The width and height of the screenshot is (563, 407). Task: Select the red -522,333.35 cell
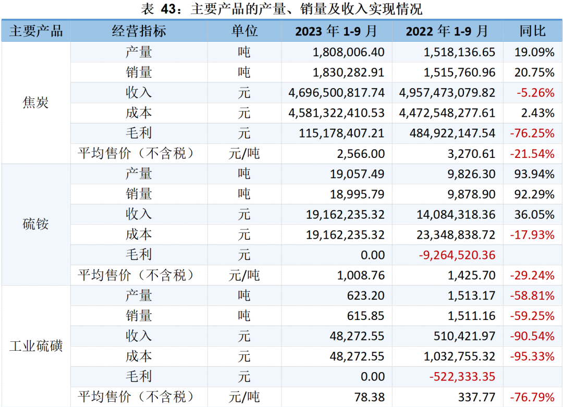[x=462, y=377]
